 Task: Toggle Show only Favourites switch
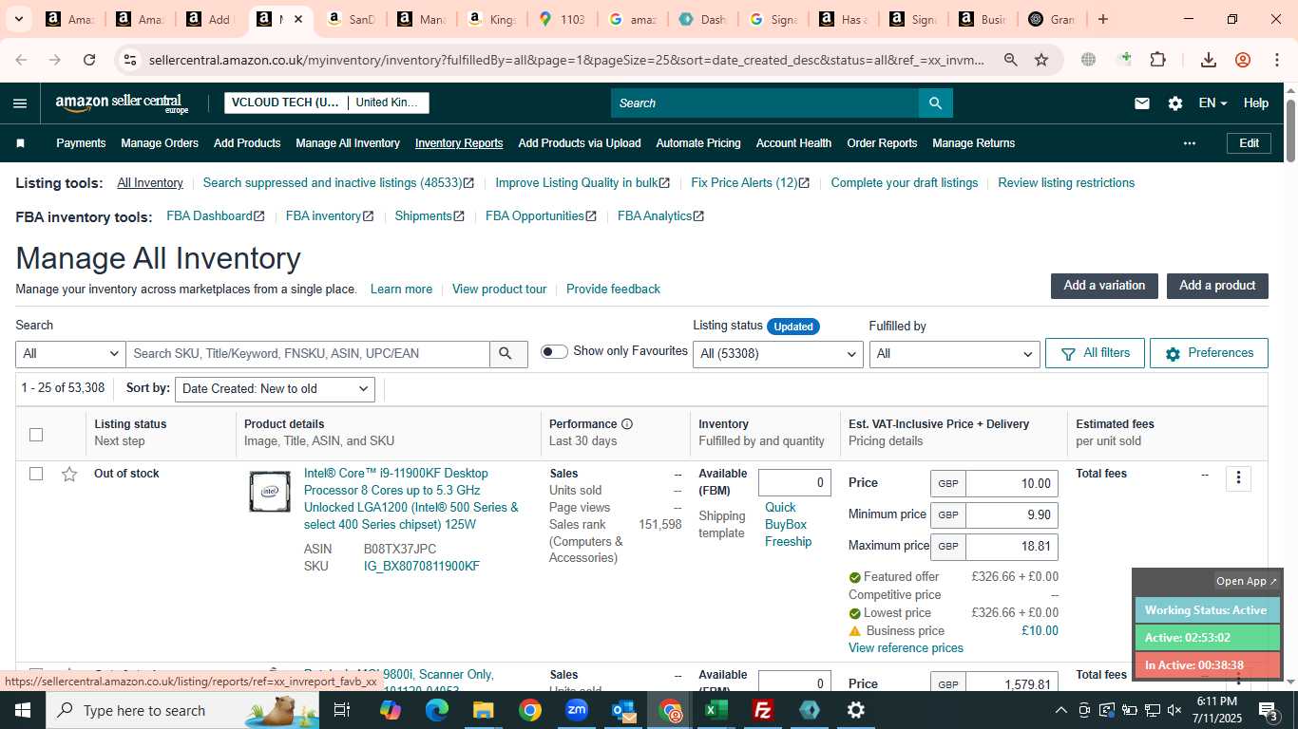[x=554, y=352]
